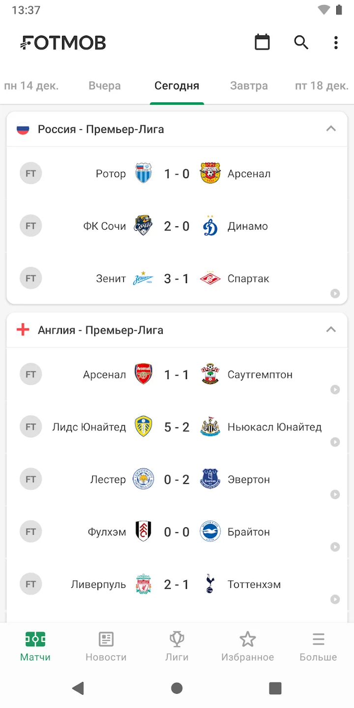
Task: Switch to the Завтра date tab
Action: 249,86
